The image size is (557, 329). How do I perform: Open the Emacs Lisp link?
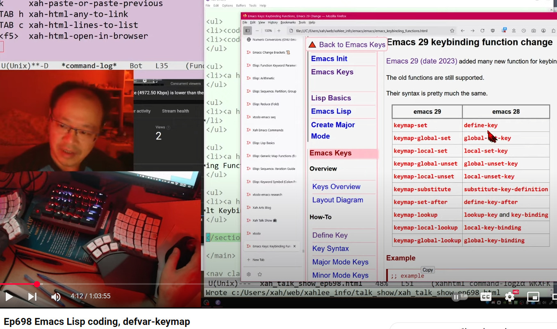(x=331, y=111)
